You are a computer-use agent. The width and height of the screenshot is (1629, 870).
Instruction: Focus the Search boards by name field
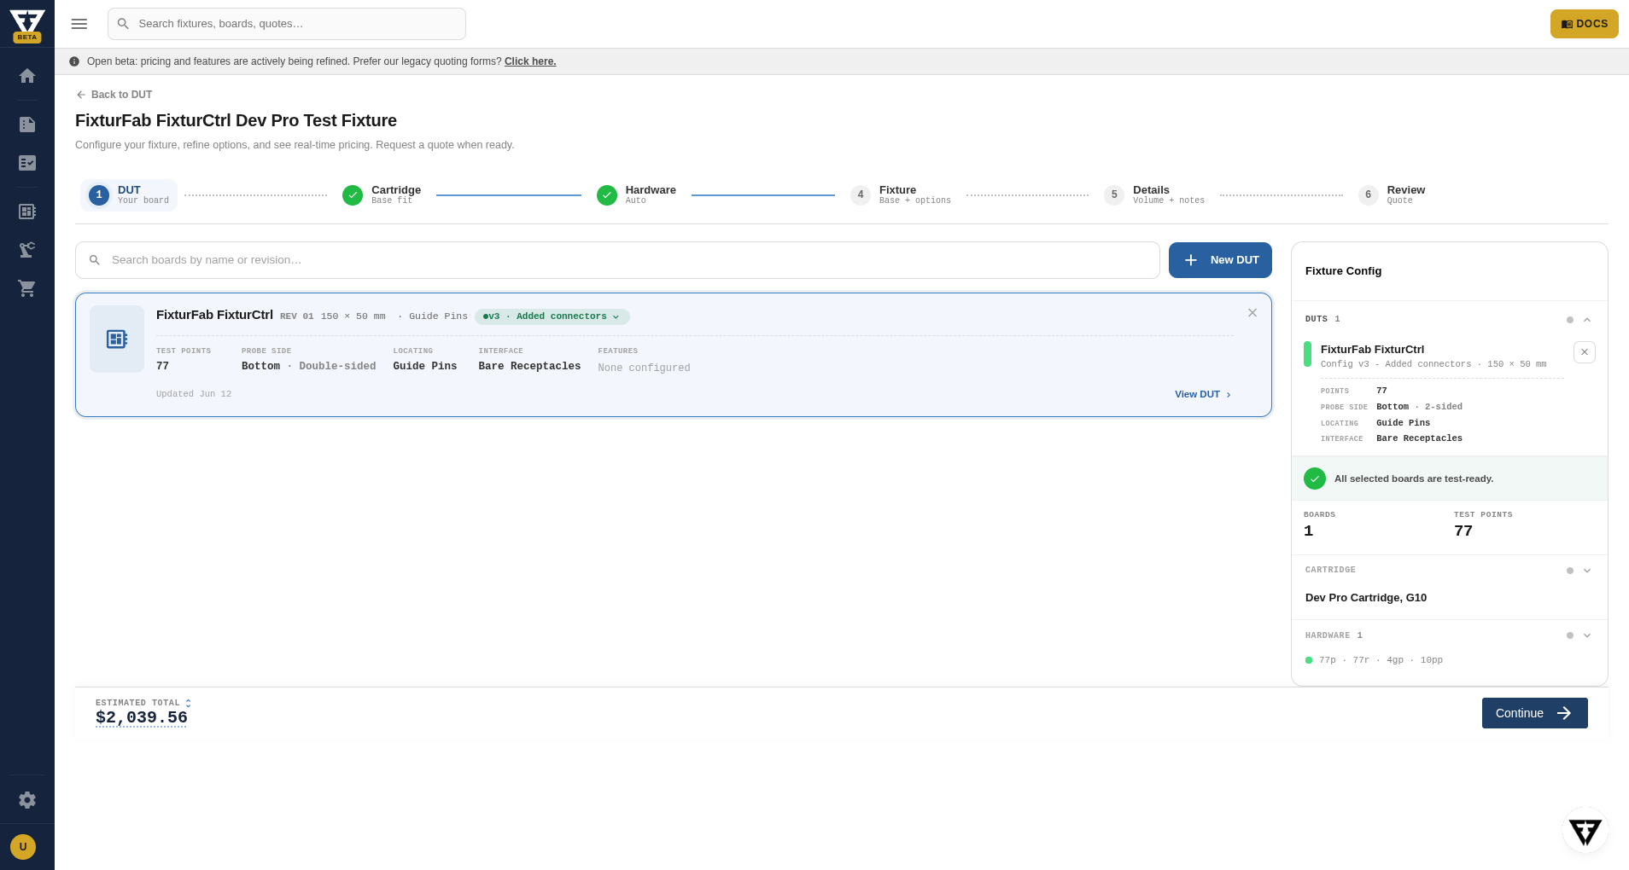(x=617, y=260)
